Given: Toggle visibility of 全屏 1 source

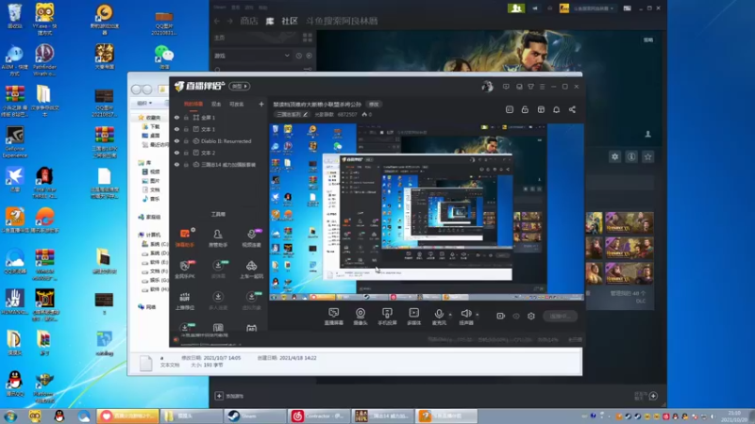Looking at the screenshot, I should click(176, 117).
